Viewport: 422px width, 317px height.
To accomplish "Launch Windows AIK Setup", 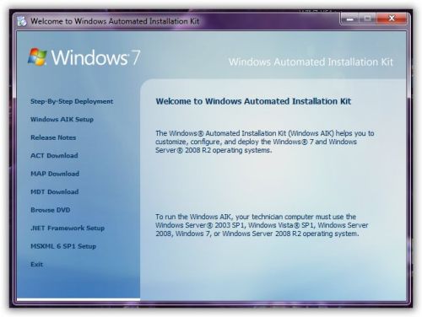I will tap(62, 120).
